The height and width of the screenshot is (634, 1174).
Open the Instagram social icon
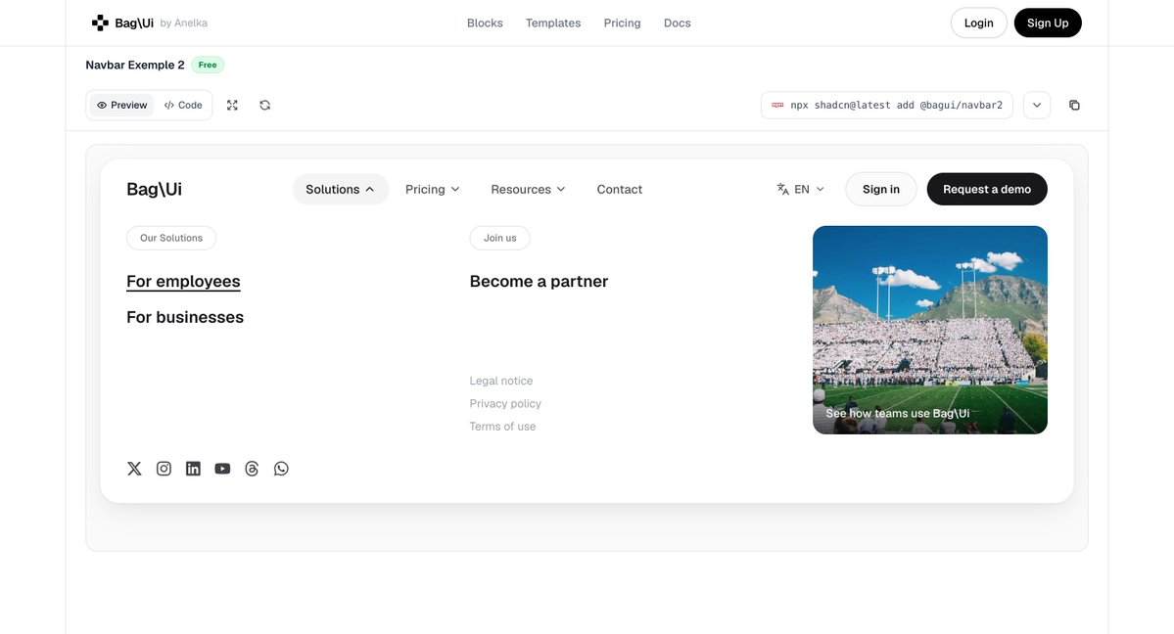click(x=164, y=469)
